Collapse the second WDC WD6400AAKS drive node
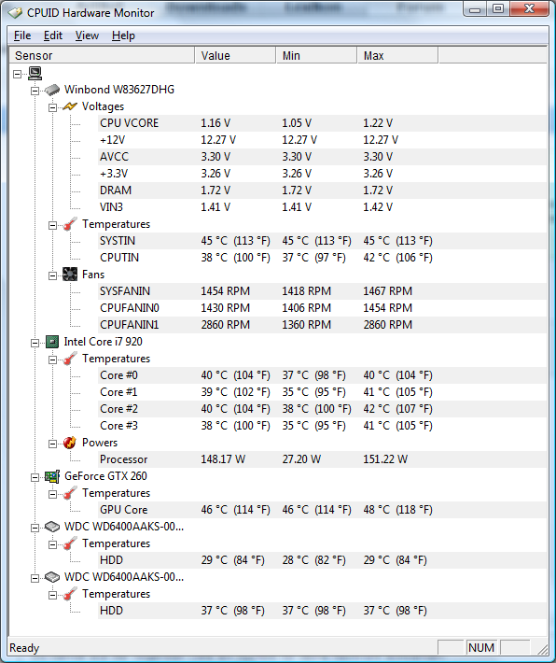556x663 pixels. [35, 578]
